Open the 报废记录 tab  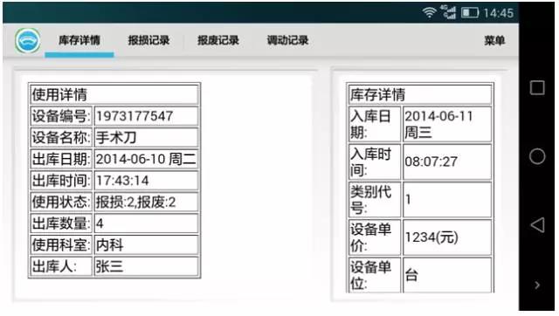(218, 40)
